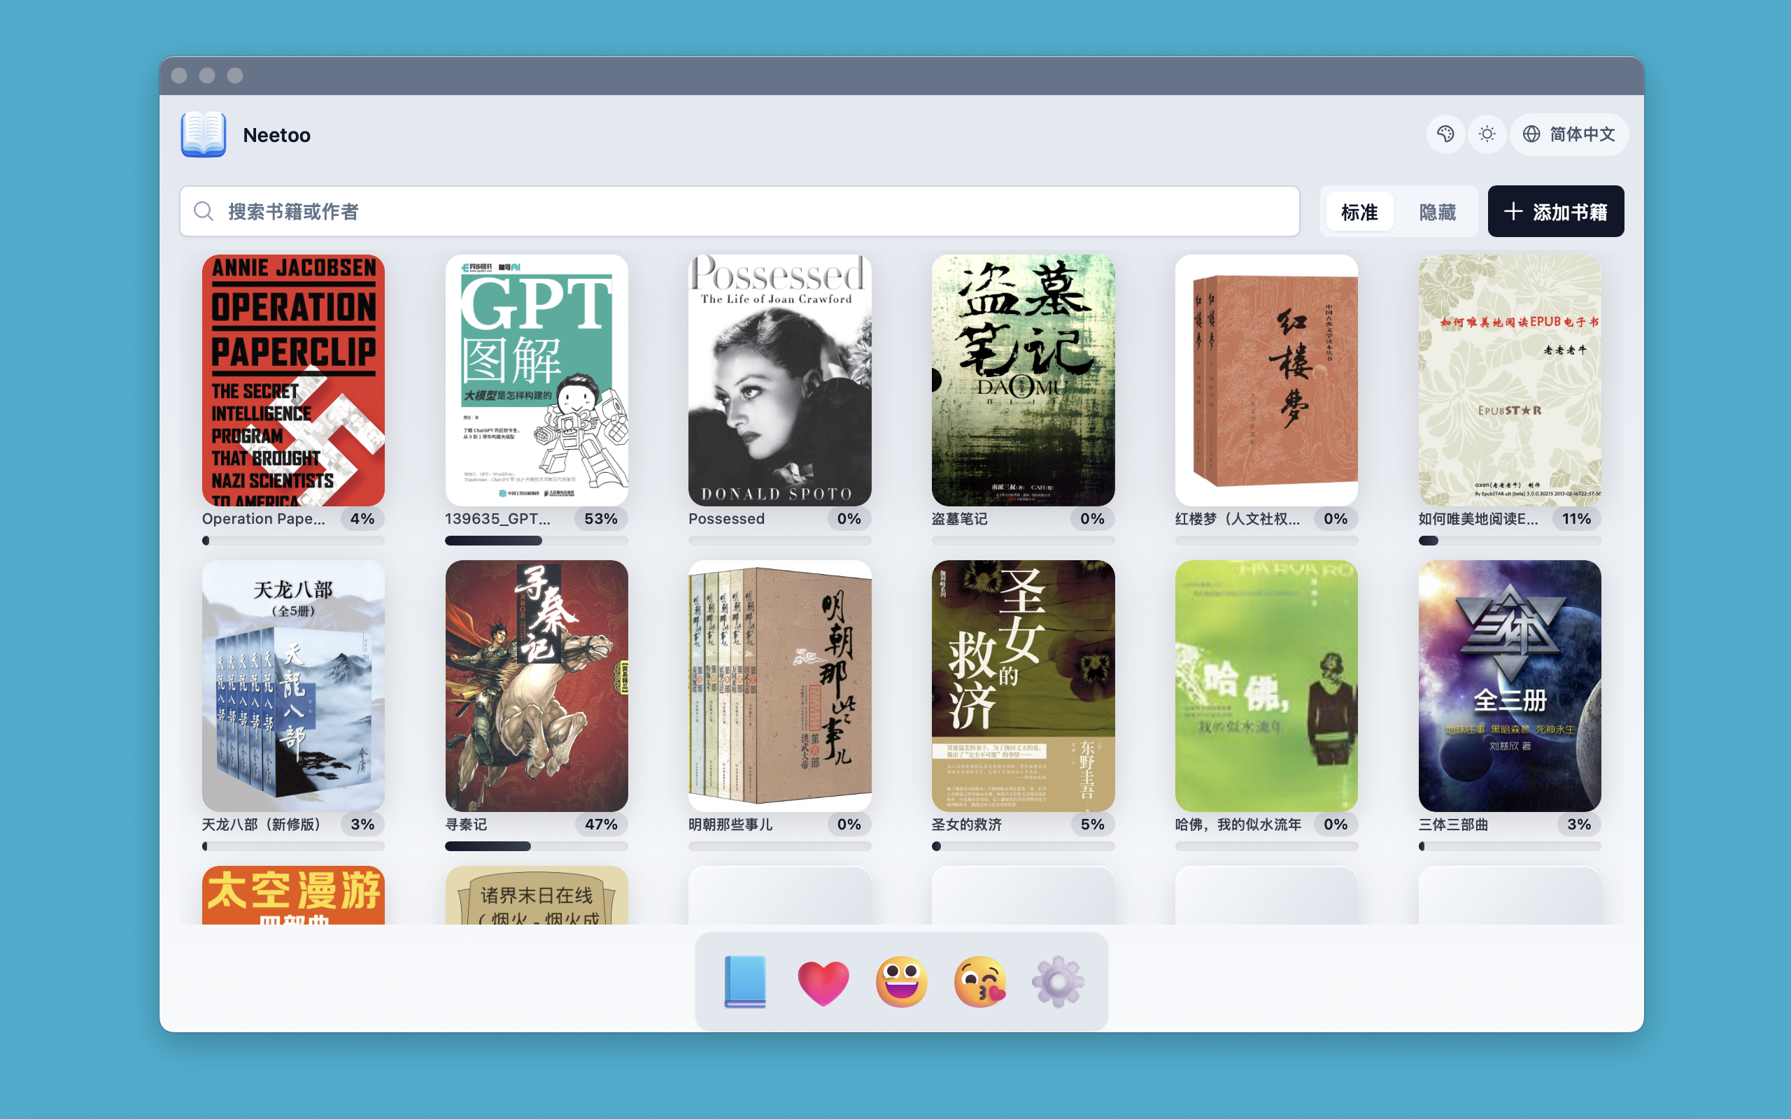Screen dimensions: 1791x1119
Task: Open the 圣女的救济 book cover
Action: coord(1023,686)
